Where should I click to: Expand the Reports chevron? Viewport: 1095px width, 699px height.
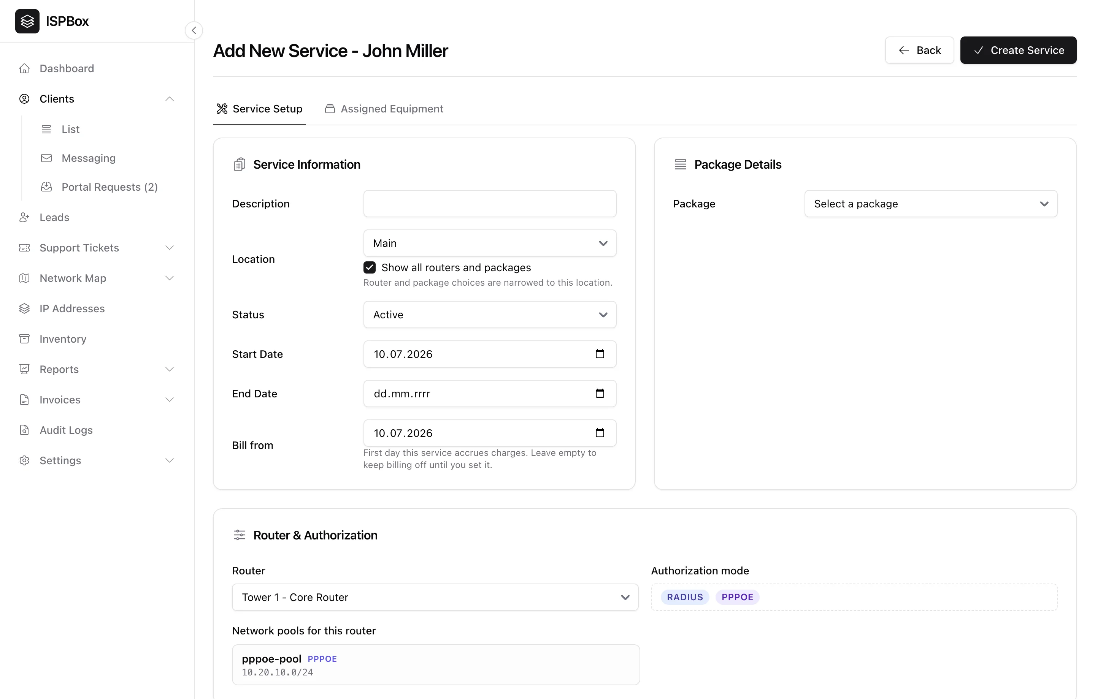pyautogui.click(x=170, y=370)
